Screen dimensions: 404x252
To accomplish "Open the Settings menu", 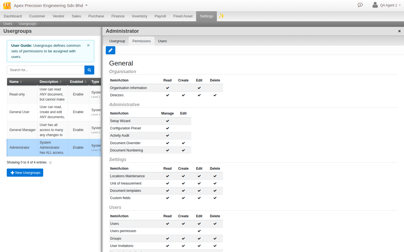I will [x=206, y=16].
